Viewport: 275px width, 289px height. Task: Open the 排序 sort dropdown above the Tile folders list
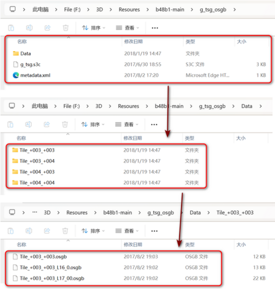pos(93,125)
